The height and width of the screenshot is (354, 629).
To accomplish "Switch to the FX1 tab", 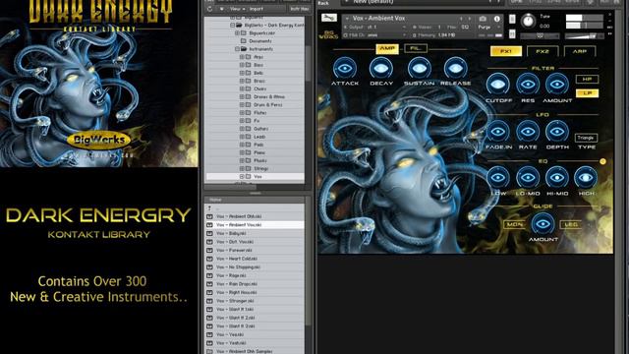I will (506, 51).
